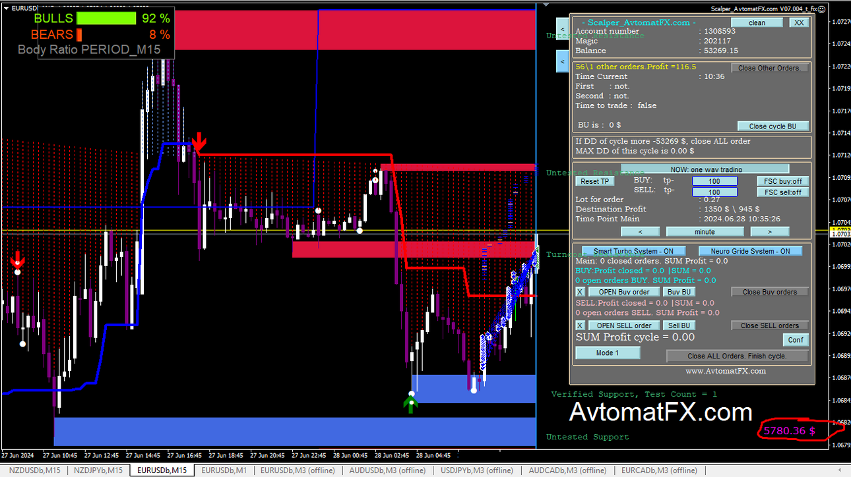The height and width of the screenshot is (477, 851).
Task: Click the SELL tp- input field showing 100
Action: coord(714,192)
